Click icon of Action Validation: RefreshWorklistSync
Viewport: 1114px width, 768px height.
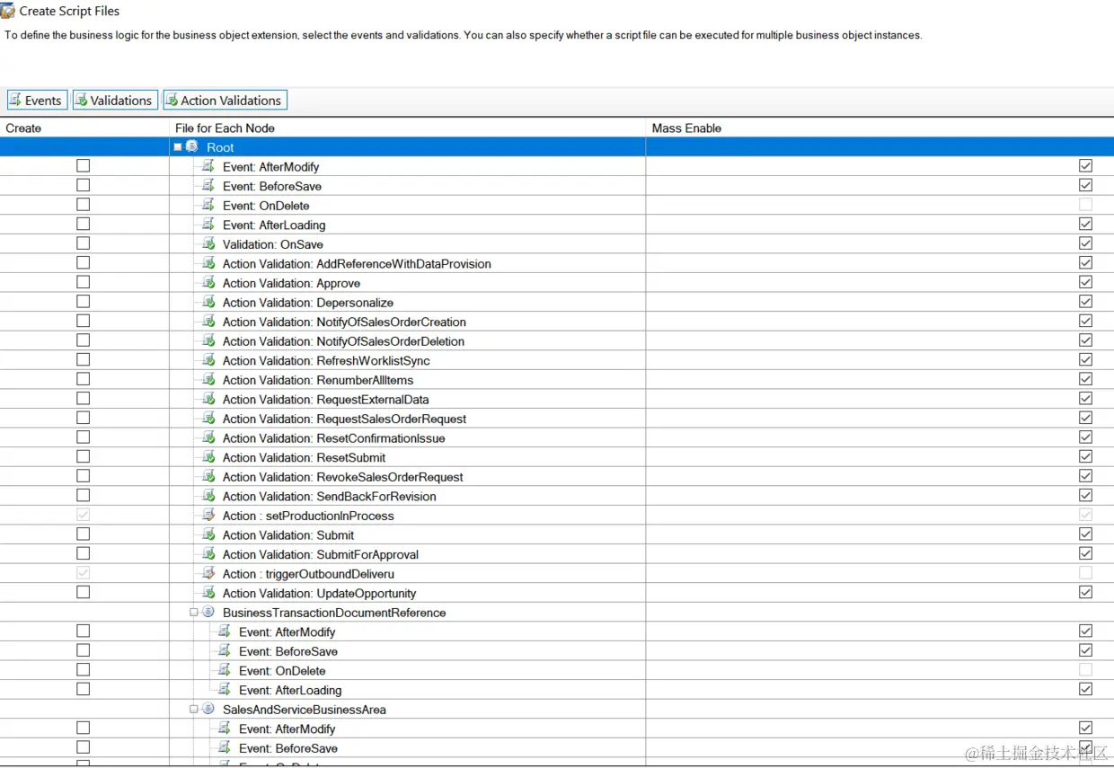coord(208,360)
